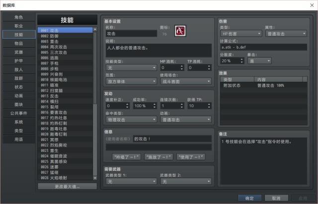The width and height of the screenshot is (318, 204).
Task: Click the 内容 column header
Action: (x=278, y=79)
